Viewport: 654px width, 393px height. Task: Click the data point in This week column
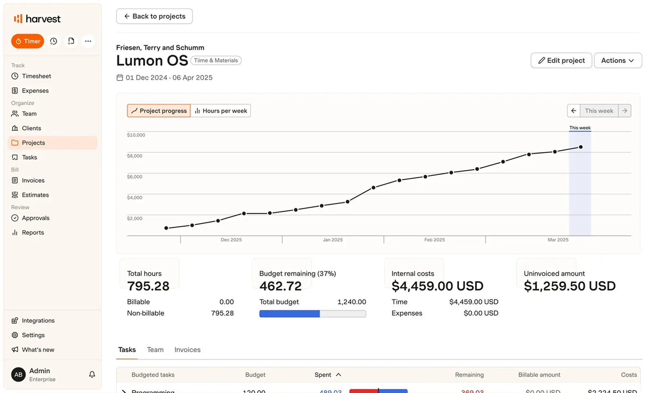tap(581, 147)
